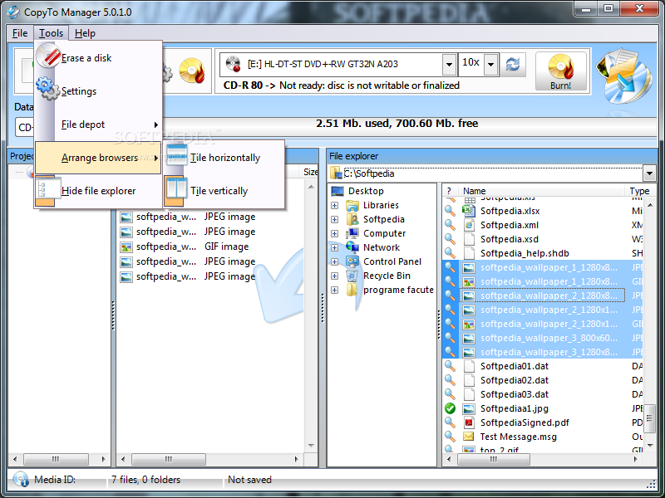The image size is (665, 498).
Task: Click the CopyTo Manager title bar icon
Action: point(13,12)
